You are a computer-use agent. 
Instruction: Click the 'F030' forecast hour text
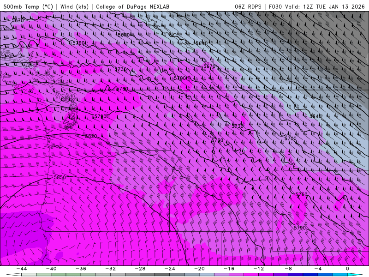click(275, 6)
